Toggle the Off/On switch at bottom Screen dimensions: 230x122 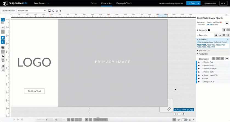coord(184,120)
